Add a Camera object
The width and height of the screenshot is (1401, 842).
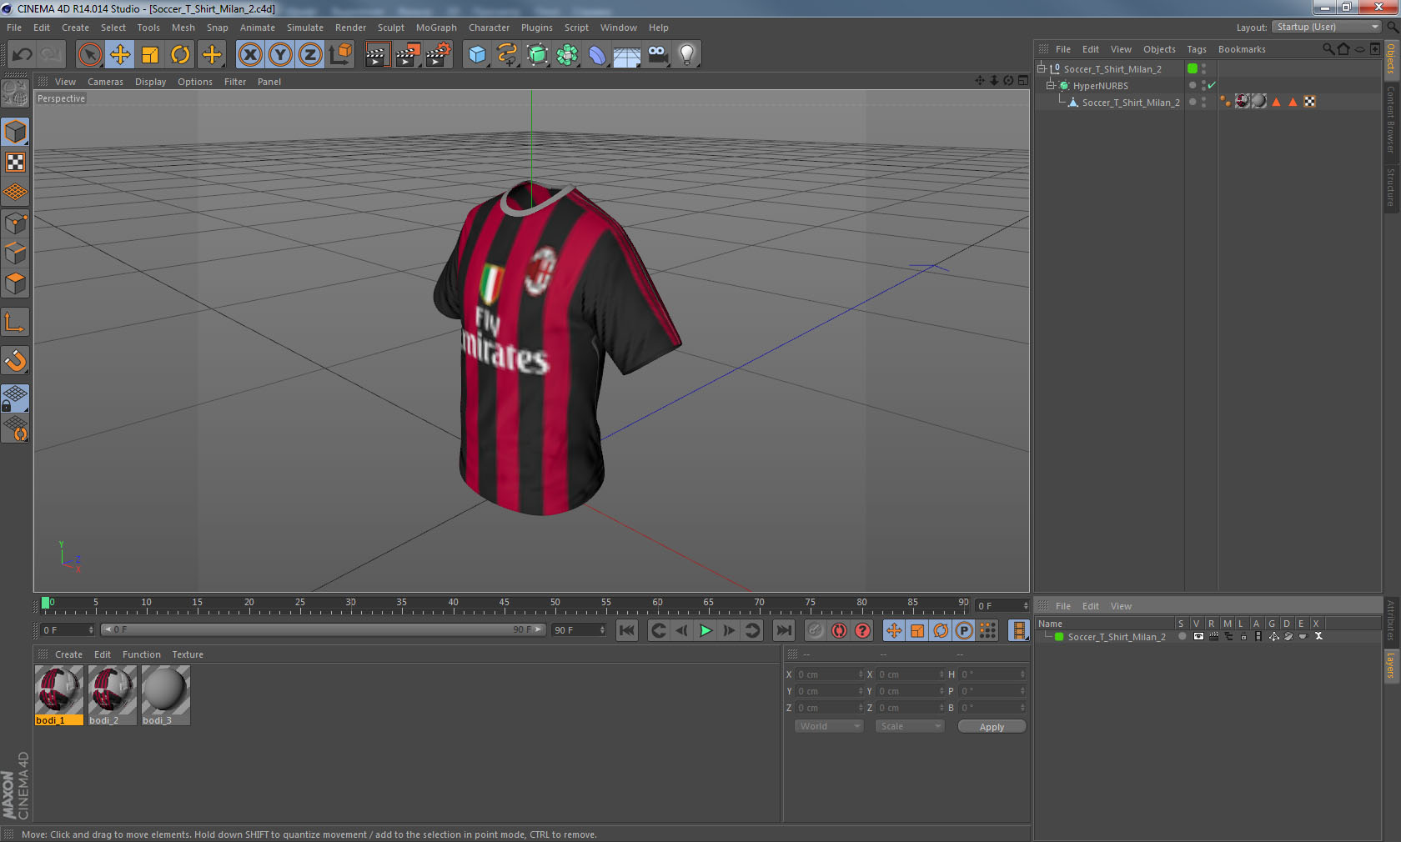657,55
